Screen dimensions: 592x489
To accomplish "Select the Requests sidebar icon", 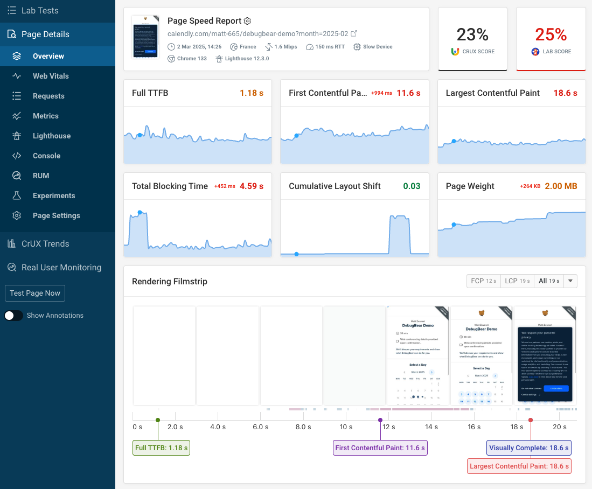I will (x=16, y=96).
